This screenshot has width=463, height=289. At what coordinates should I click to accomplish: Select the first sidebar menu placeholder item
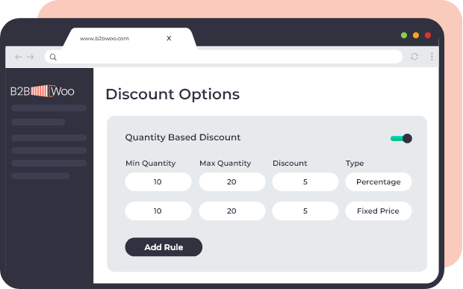49,108
